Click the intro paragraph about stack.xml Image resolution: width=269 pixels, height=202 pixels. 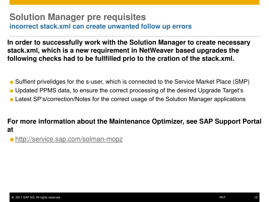point(129,50)
